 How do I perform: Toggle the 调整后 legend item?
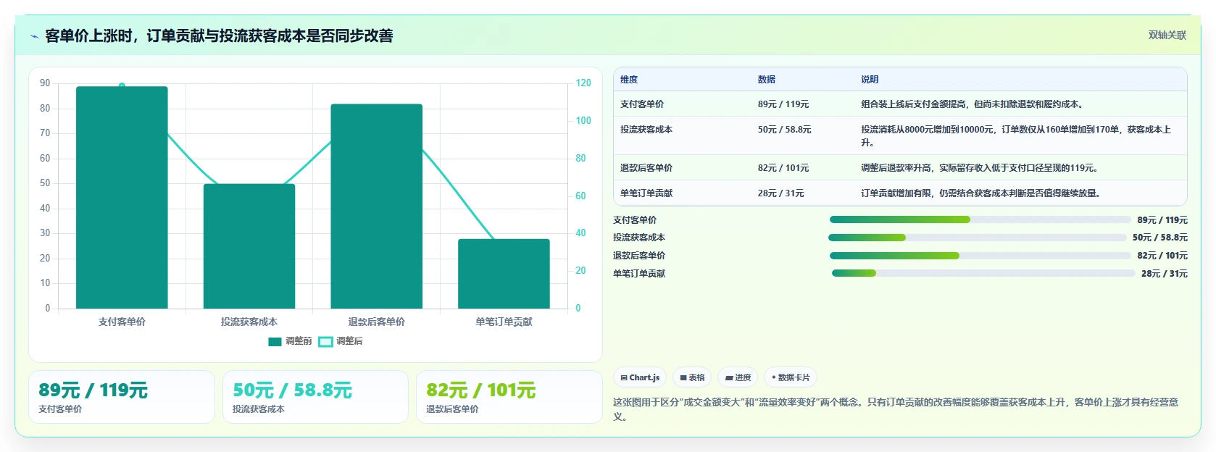click(341, 341)
